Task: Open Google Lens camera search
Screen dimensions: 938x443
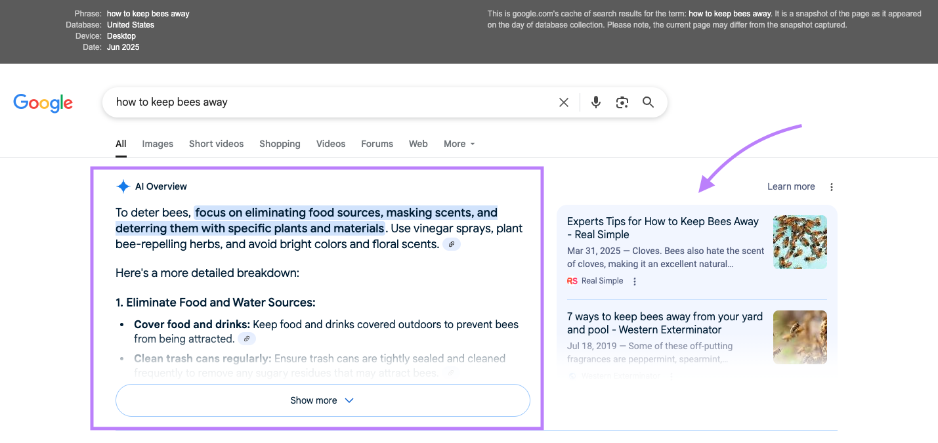Action: [x=622, y=102]
